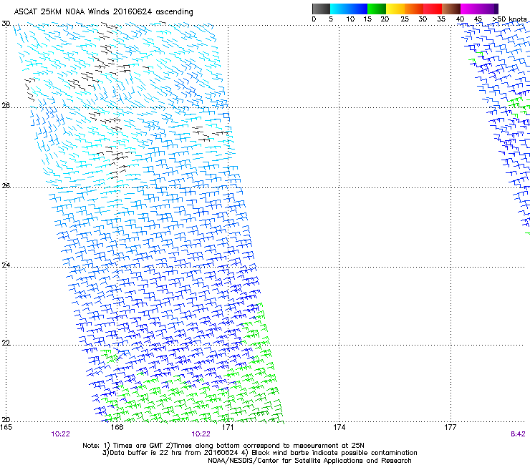The width and height of the screenshot is (530, 465).
Task: Click the longitude label '174'
Action: point(339,427)
